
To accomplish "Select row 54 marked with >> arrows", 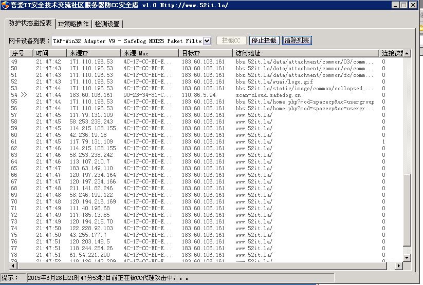I will tap(19, 95).
